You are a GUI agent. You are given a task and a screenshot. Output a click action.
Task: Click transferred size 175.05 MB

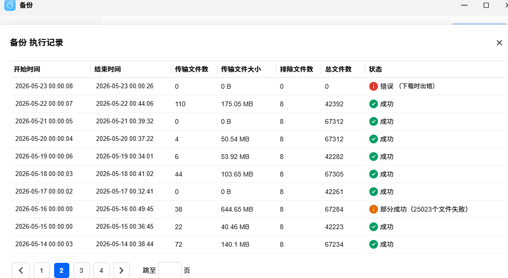pos(237,104)
